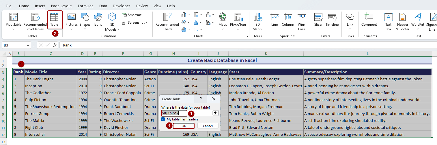The width and height of the screenshot is (437, 145).
Task: Click the collapse dialog range selector button
Action: click(215, 113)
